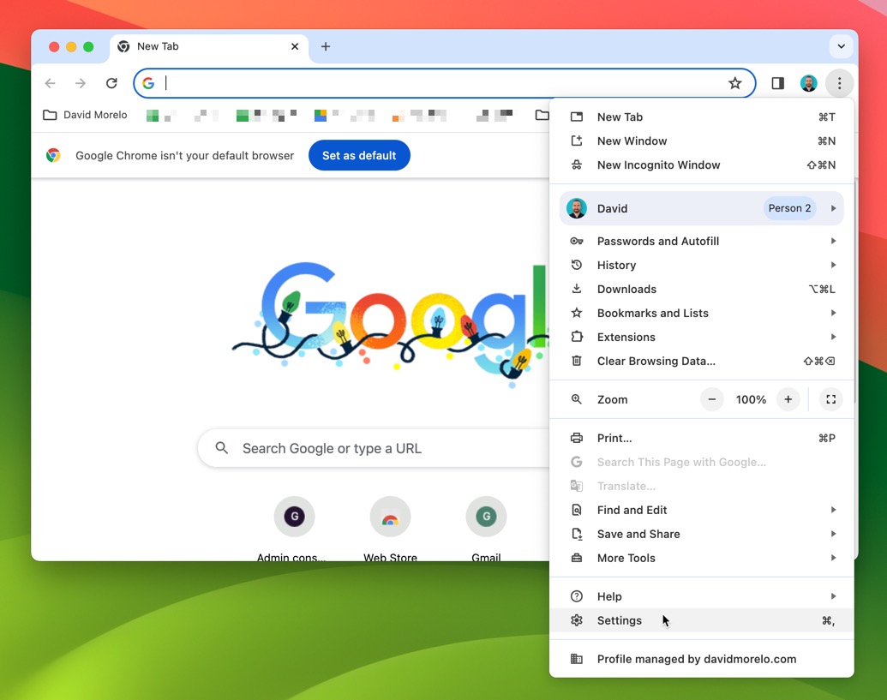Click the Web Store shortcut icon
This screenshot has height=700, width=887.
point(390,518)
